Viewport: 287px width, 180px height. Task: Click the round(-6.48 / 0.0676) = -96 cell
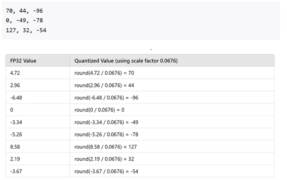(x=172, y=98)
